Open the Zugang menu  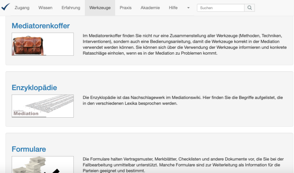[x=22, y=8]
